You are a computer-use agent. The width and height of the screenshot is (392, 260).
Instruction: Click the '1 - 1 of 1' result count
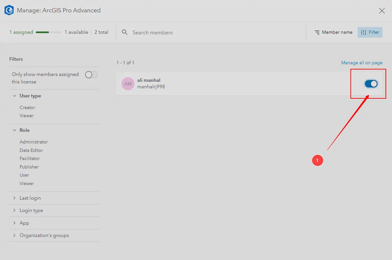[125, 63]
